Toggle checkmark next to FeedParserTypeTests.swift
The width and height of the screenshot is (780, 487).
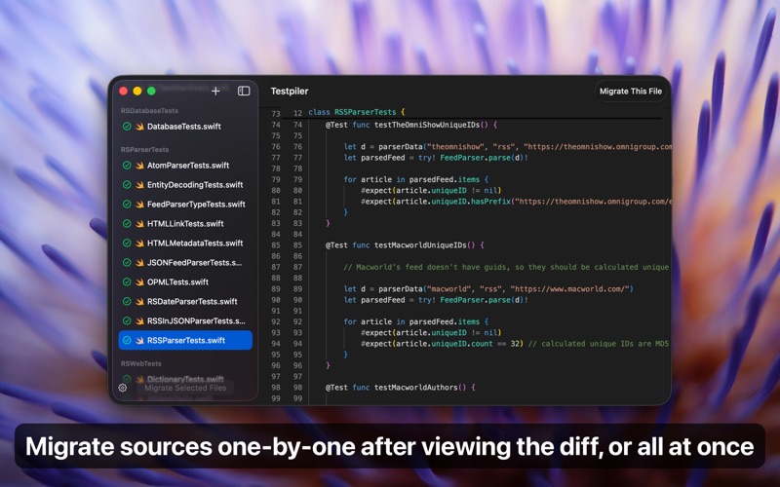[x=127, y=204]
